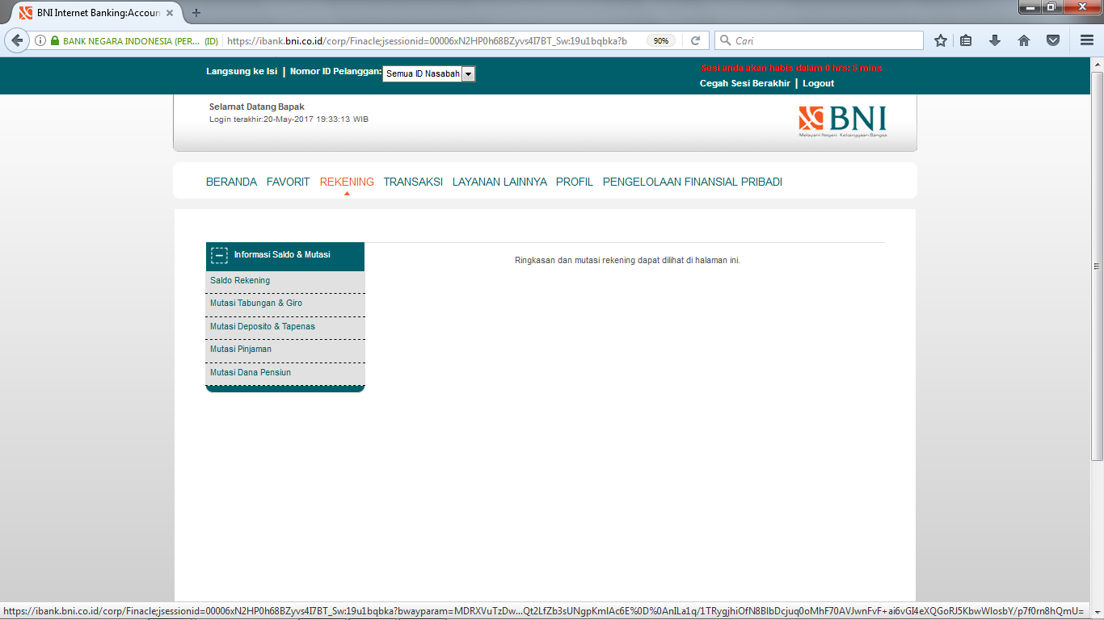This screenshot has width=1104, height=620.
Task: Click the Logout link
Action: [x=818, y=83]
